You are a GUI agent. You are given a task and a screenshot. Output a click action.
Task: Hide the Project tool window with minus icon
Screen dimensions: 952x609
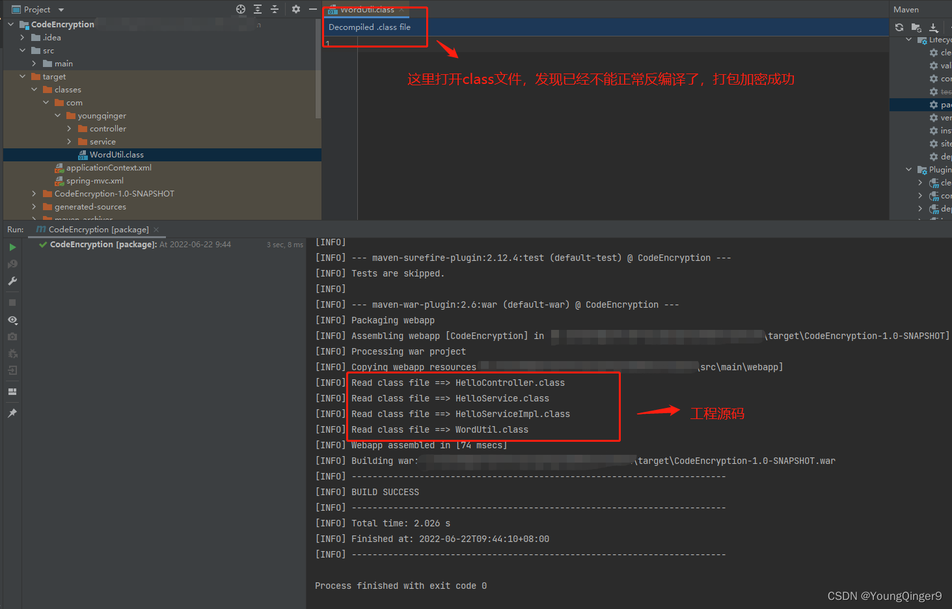point(313,9)
